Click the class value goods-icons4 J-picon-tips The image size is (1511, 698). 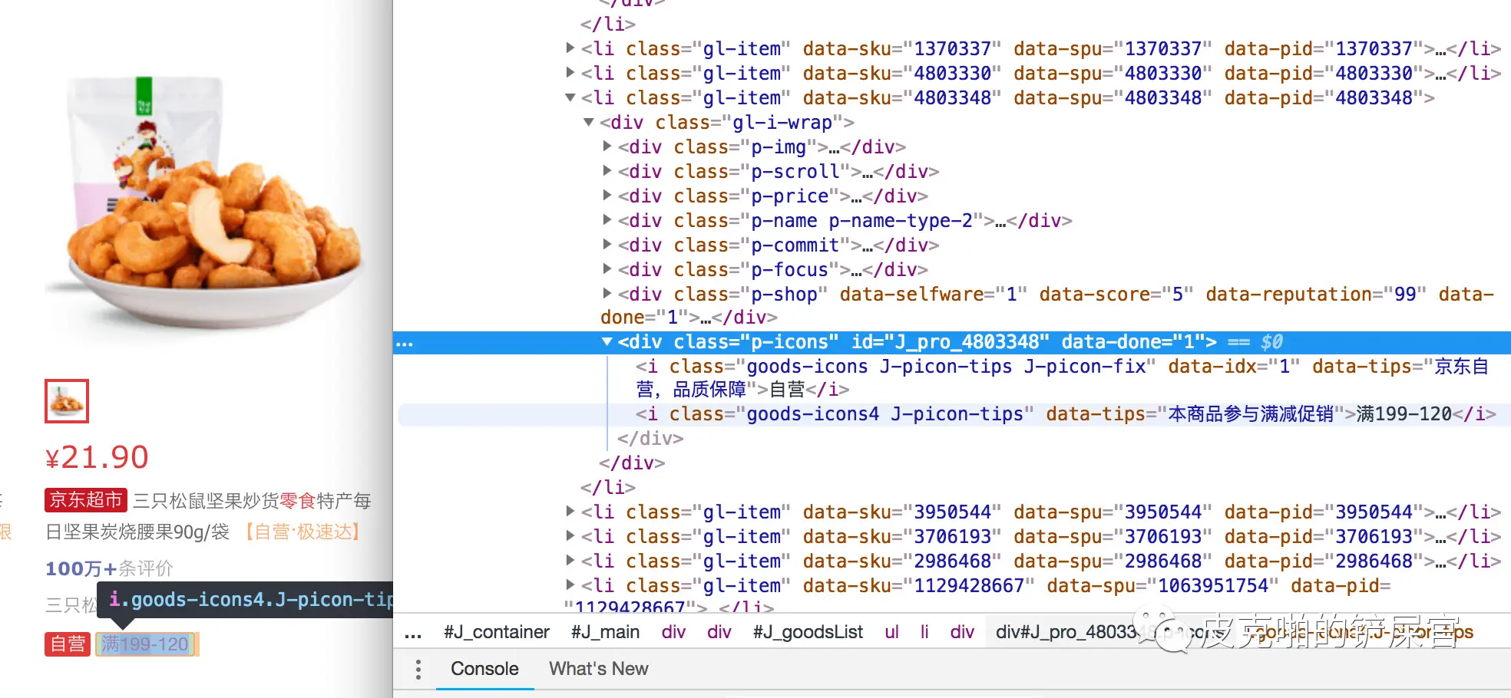pyautogui.click(x=884, y=414)
